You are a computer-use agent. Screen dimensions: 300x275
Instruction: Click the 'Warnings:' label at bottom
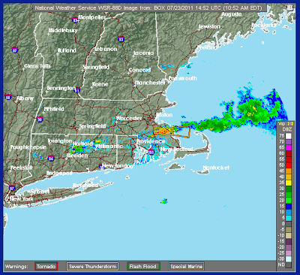16,267
